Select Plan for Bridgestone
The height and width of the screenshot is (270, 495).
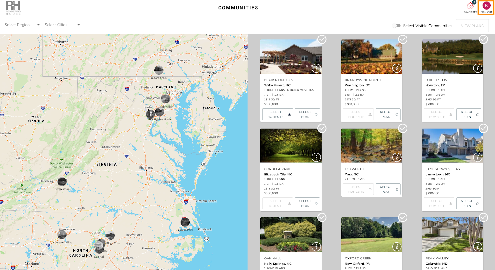(x=469, y=114)
